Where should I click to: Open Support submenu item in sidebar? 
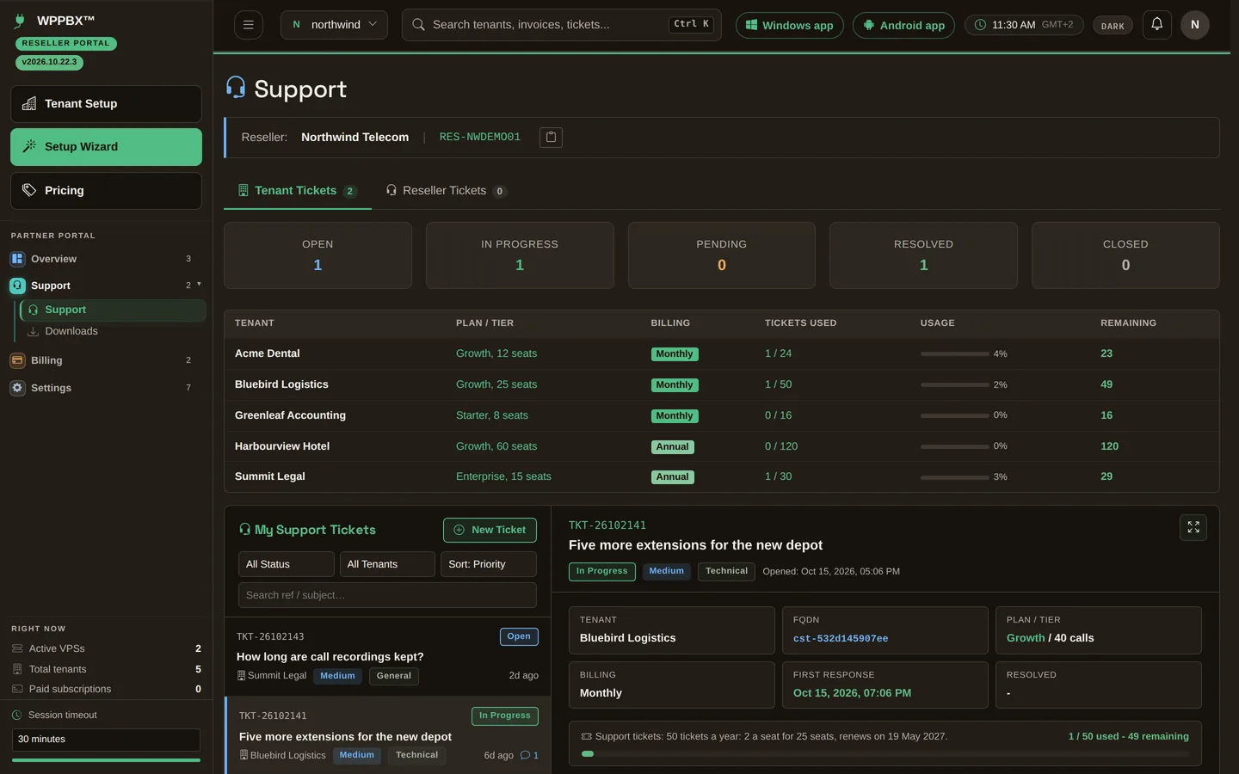(113, 310)
